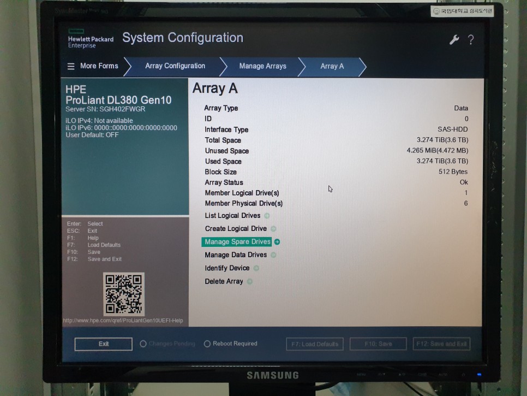The image size is (527, 396).
Task: Click User Default: OFF text
Action: 92,135
